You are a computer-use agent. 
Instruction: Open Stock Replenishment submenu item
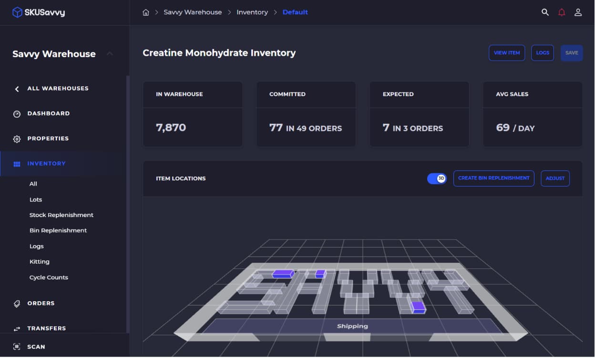pyautogui.click(x=61, y=215)
